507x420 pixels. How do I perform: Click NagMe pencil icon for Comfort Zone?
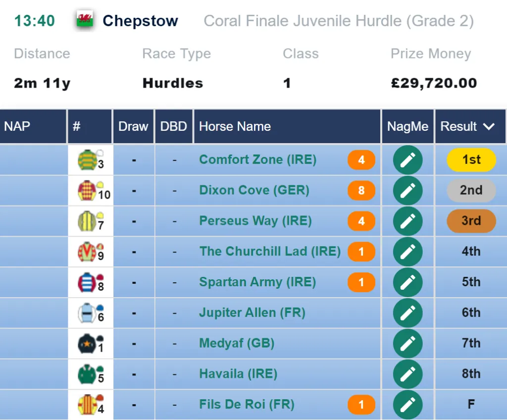pos(408,160)
